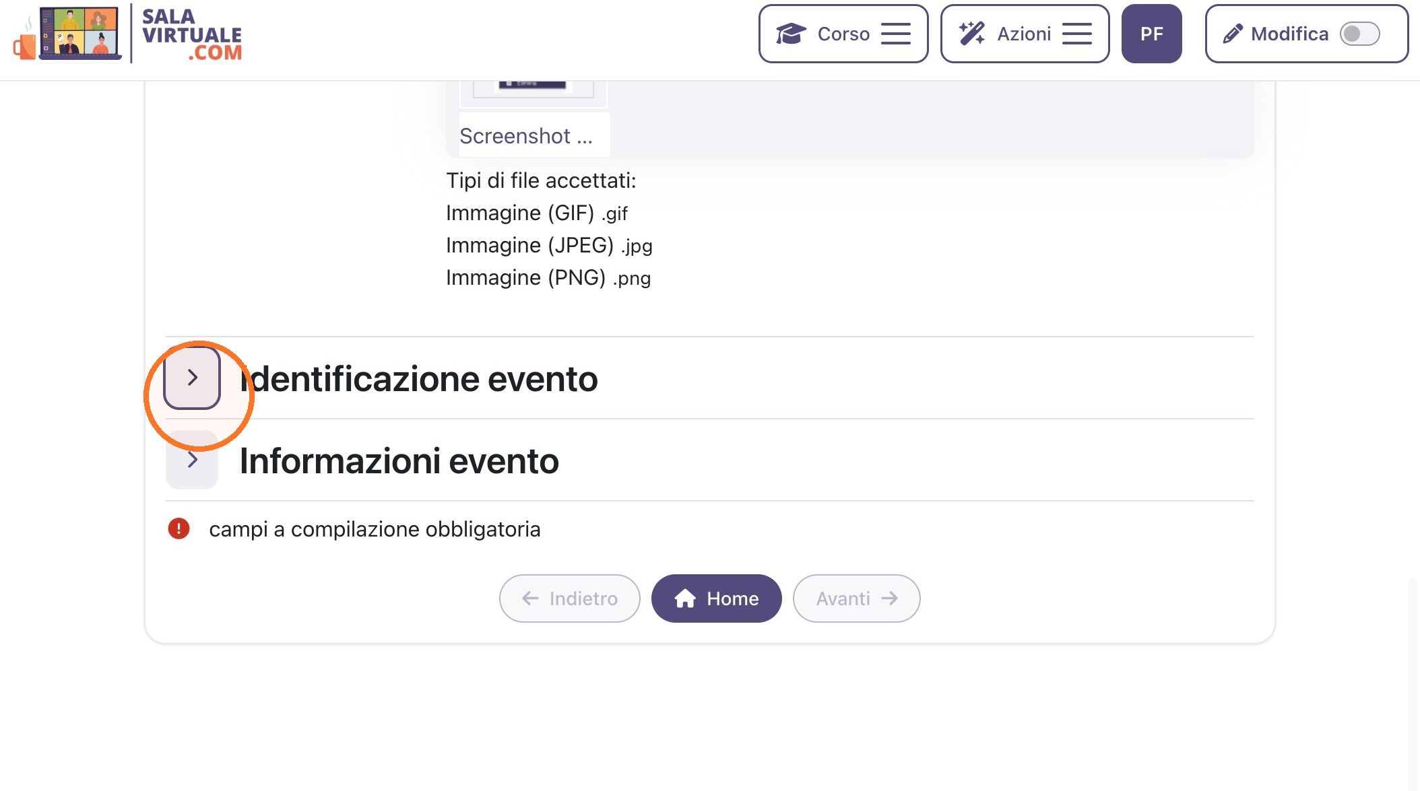Click the Informazioni evento heading
This screenshot has height=791, width=1420.
point(399,461)
